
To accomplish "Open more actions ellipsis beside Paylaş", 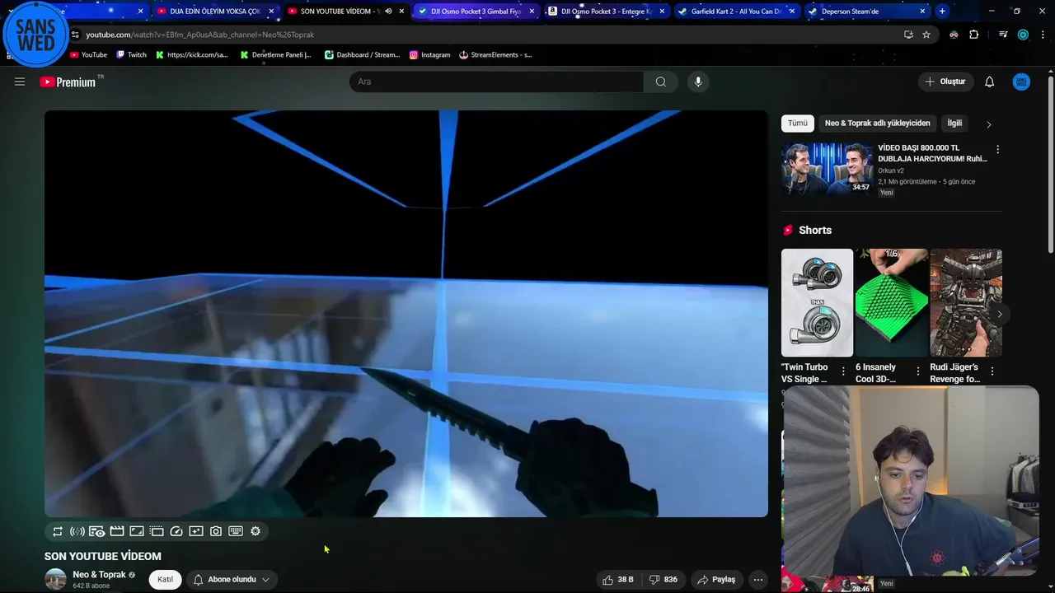I will click(x=758, y=580).
